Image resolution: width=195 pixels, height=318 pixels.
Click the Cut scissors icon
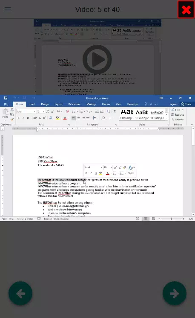click(x=12, y=110)
